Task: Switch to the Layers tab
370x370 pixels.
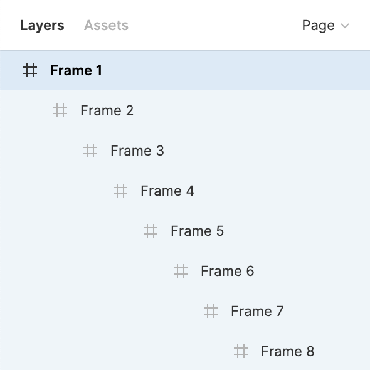Action: coord(42,26)
